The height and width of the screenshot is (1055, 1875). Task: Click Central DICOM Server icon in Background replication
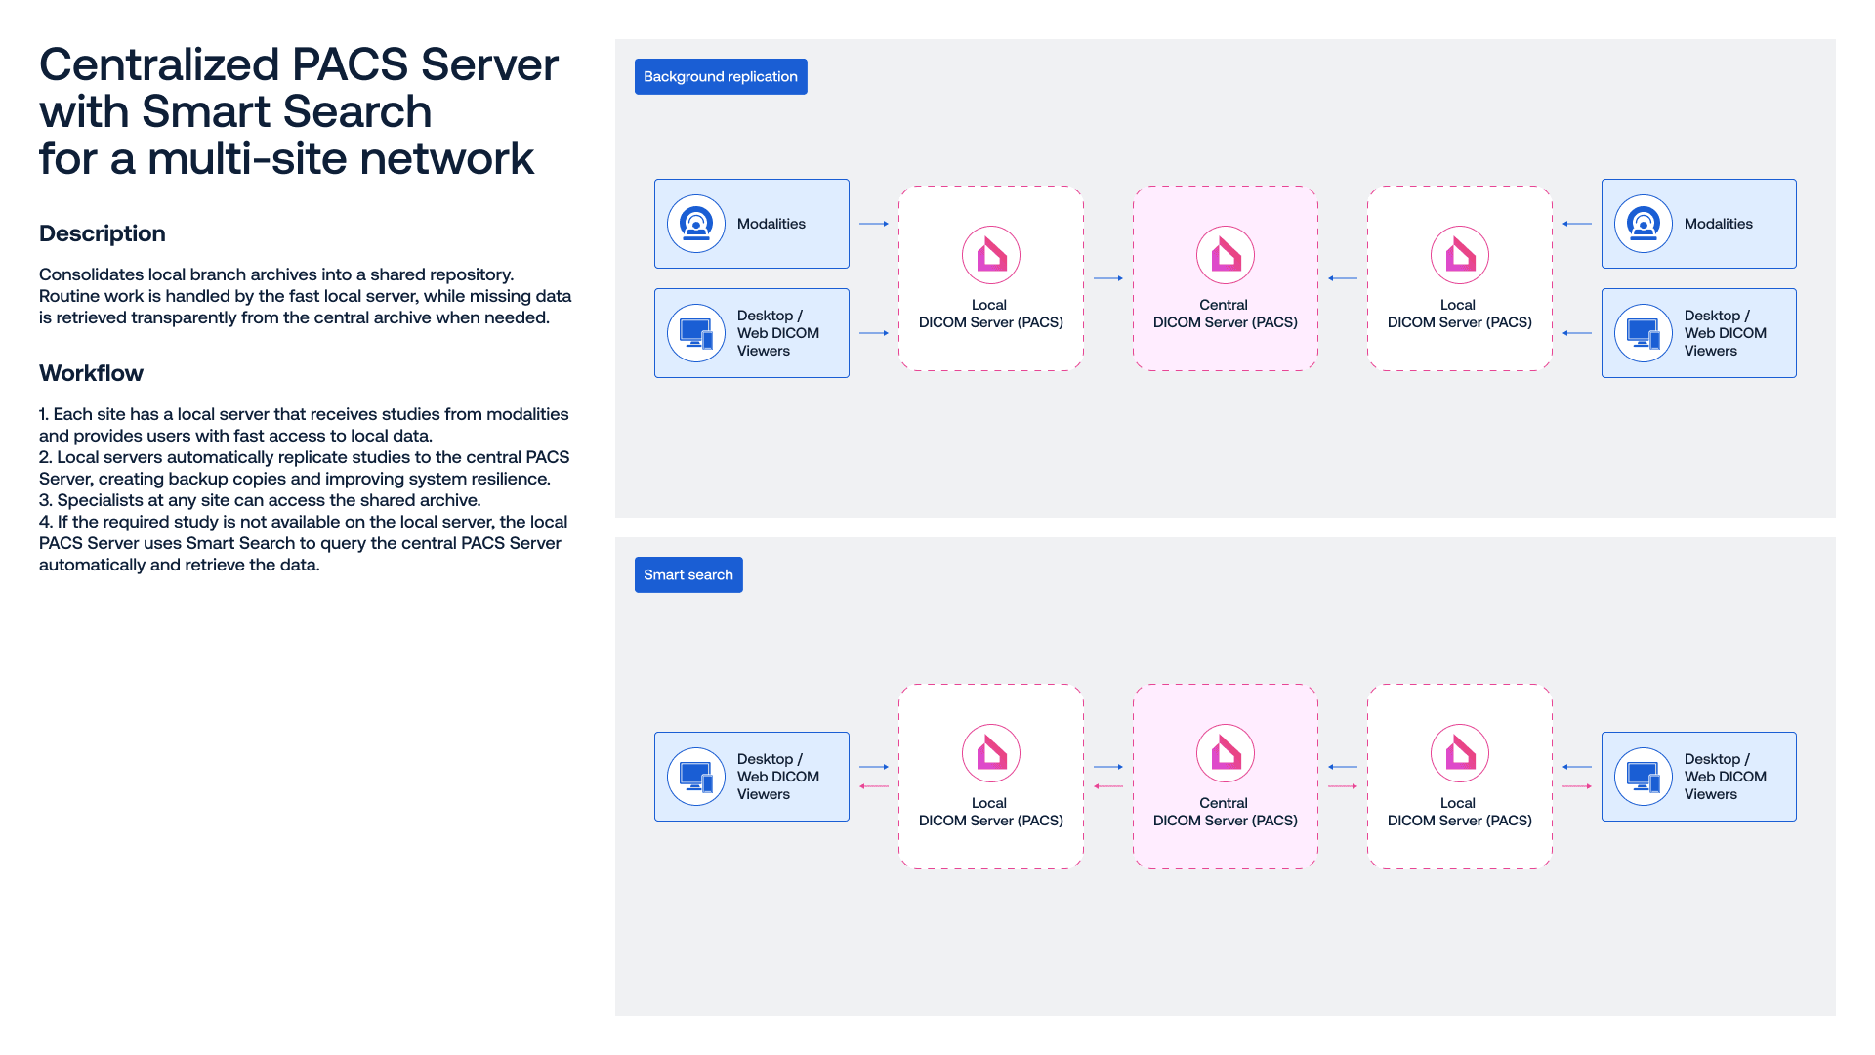(x=1226, y=255)
